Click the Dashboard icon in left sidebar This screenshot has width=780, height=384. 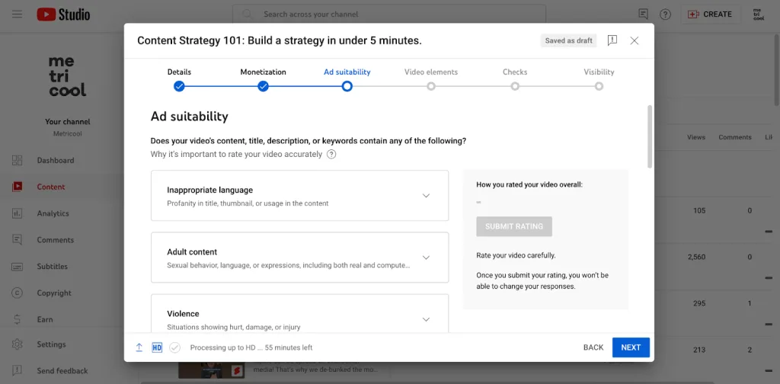pos(17,160)
